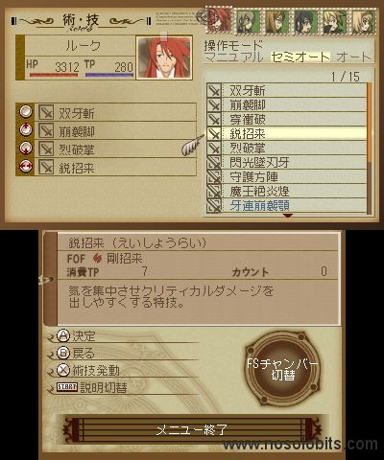Image resolution: width=384 pixels, height=460 pixels.
Task: Expand skill list with red down arrow
Action: (288, 216)
